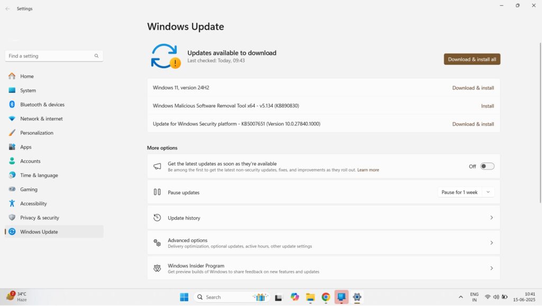Expand the Windows Insider Program chevron
Viewport: 542px width, 306px height.
coord(491,268)
